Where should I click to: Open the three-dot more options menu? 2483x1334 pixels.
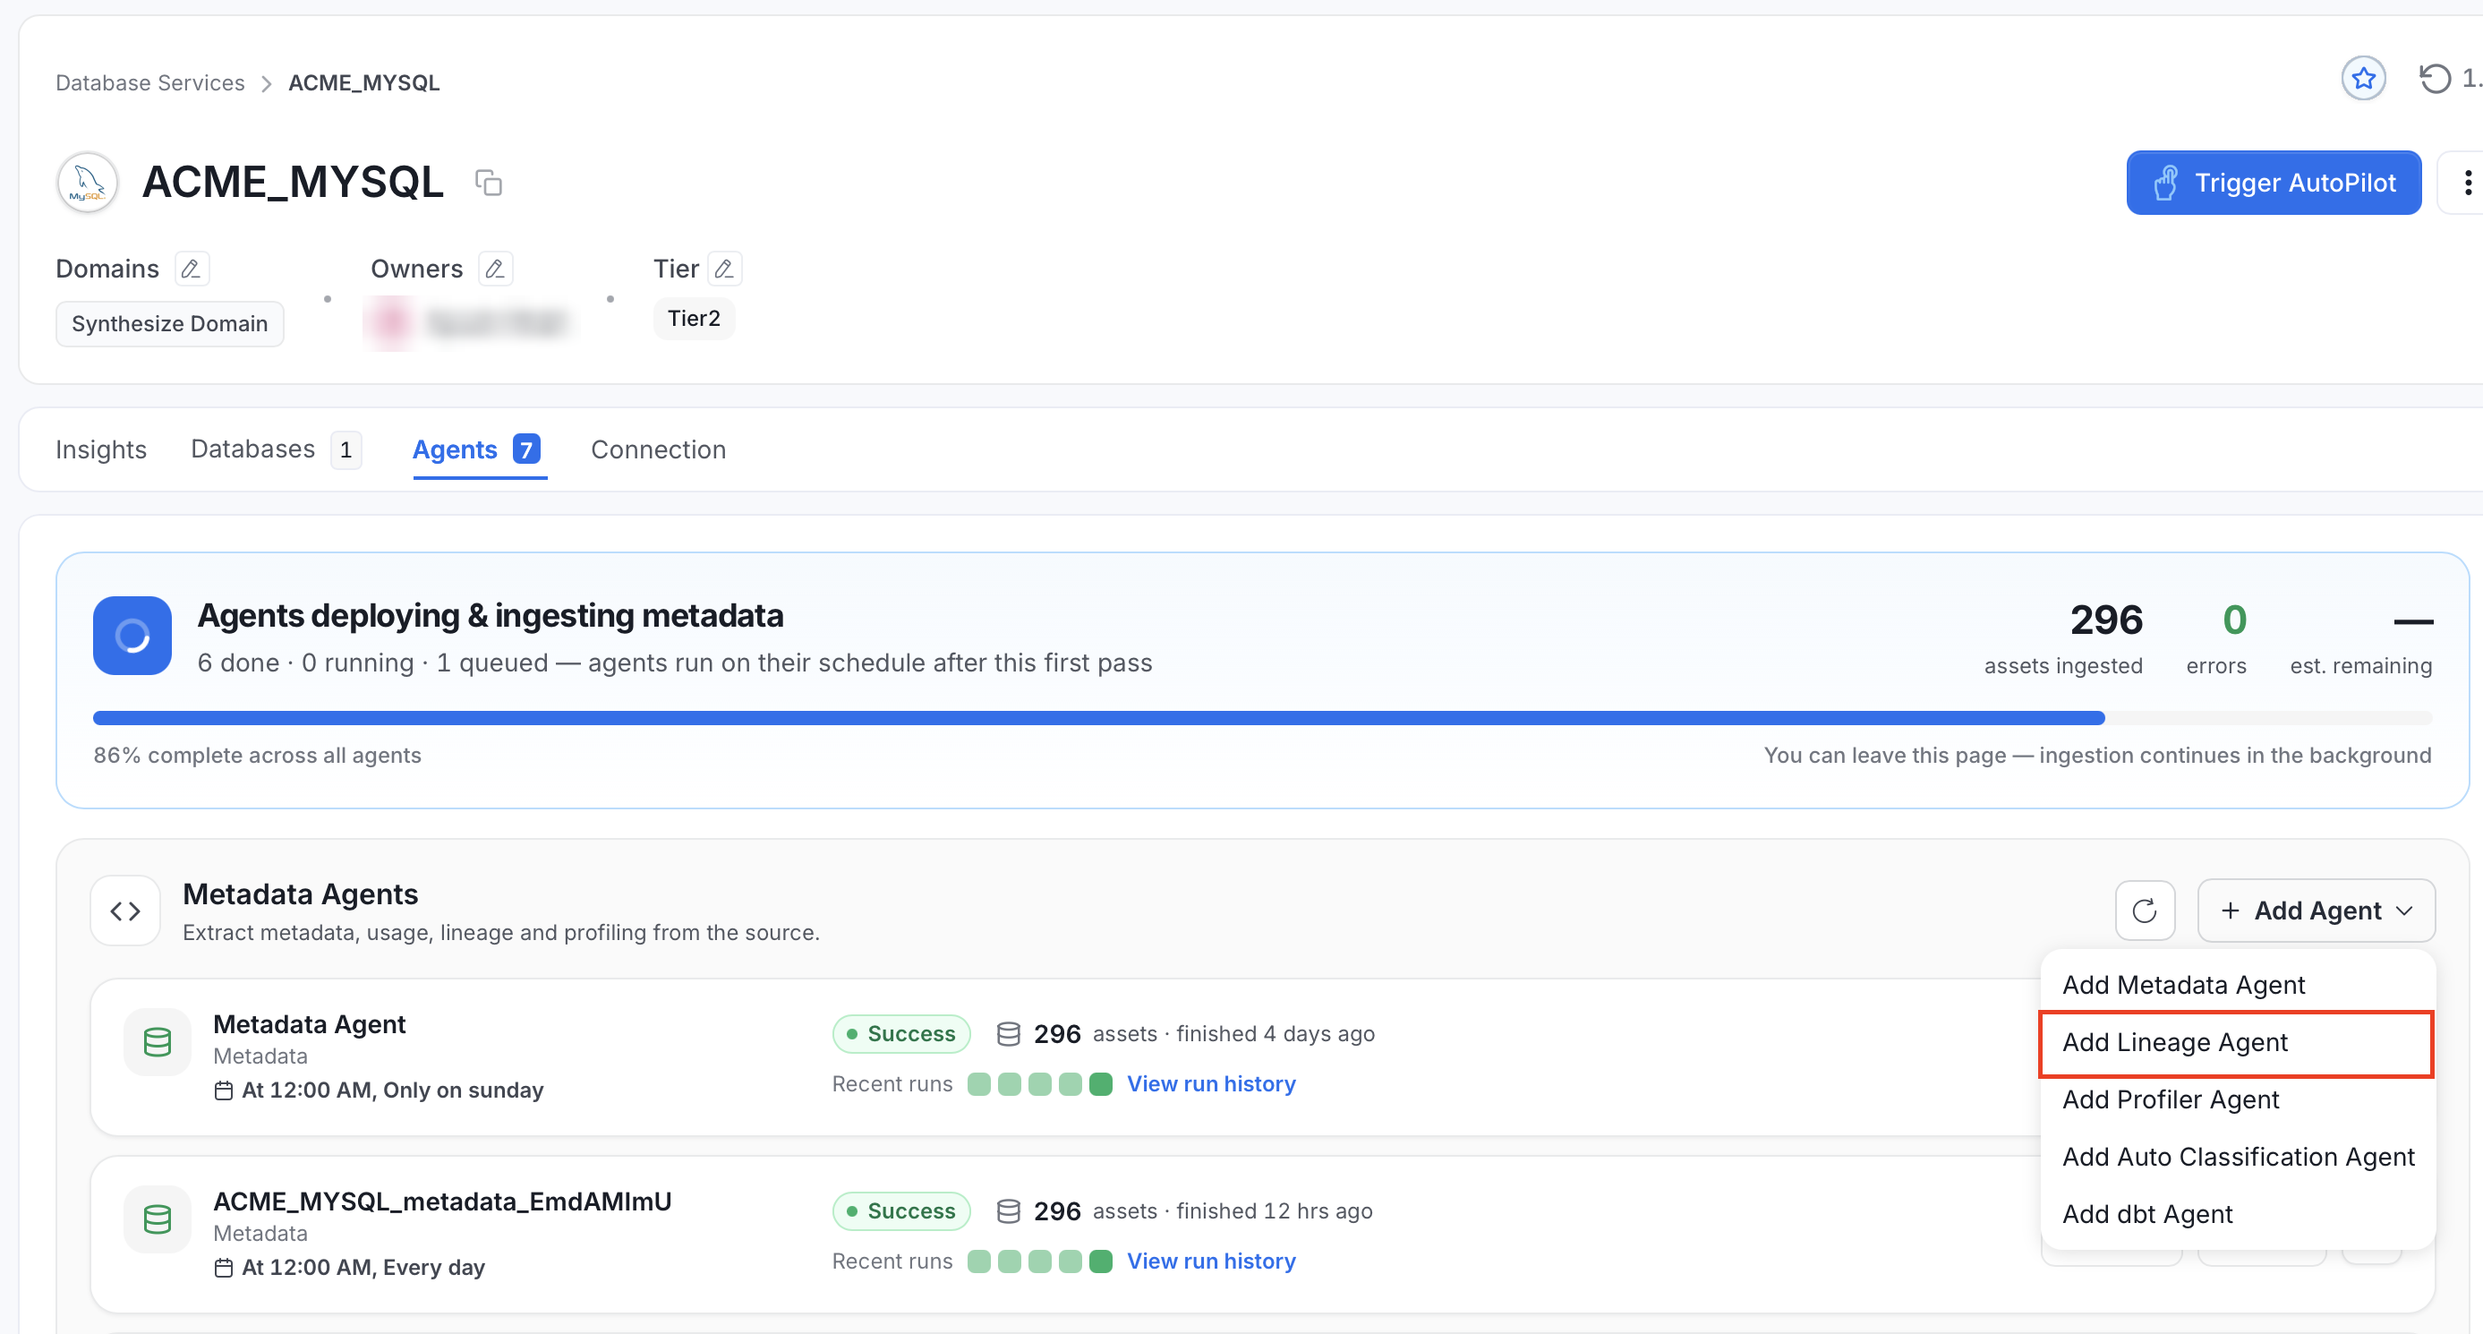(x=2466, y=182)
